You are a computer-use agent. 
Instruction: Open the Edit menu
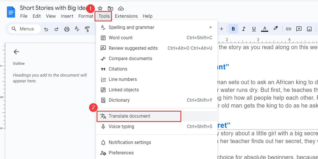pos(37,16)
